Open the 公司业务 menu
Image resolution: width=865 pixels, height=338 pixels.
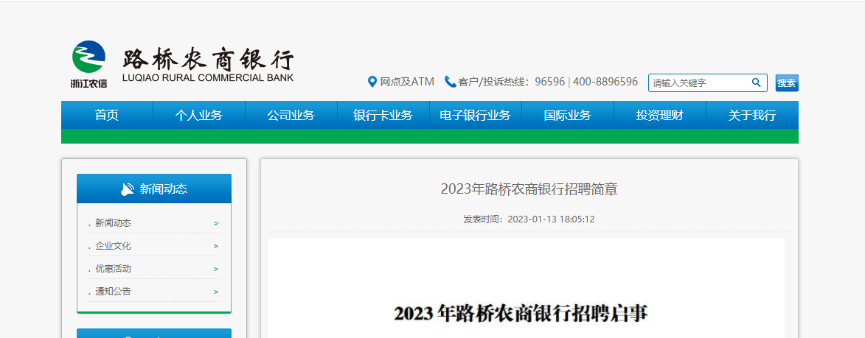pyautogui.click(x=291, y=115)
